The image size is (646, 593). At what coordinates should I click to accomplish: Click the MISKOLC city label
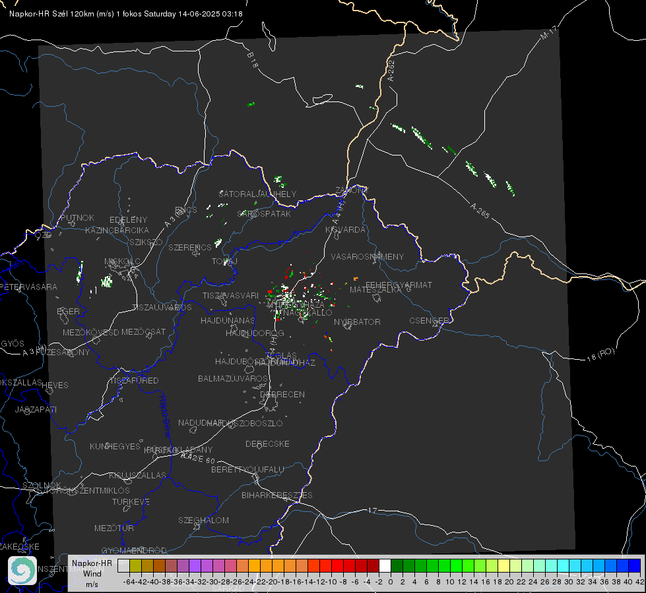pyautogui.click(x=122, y=262)
